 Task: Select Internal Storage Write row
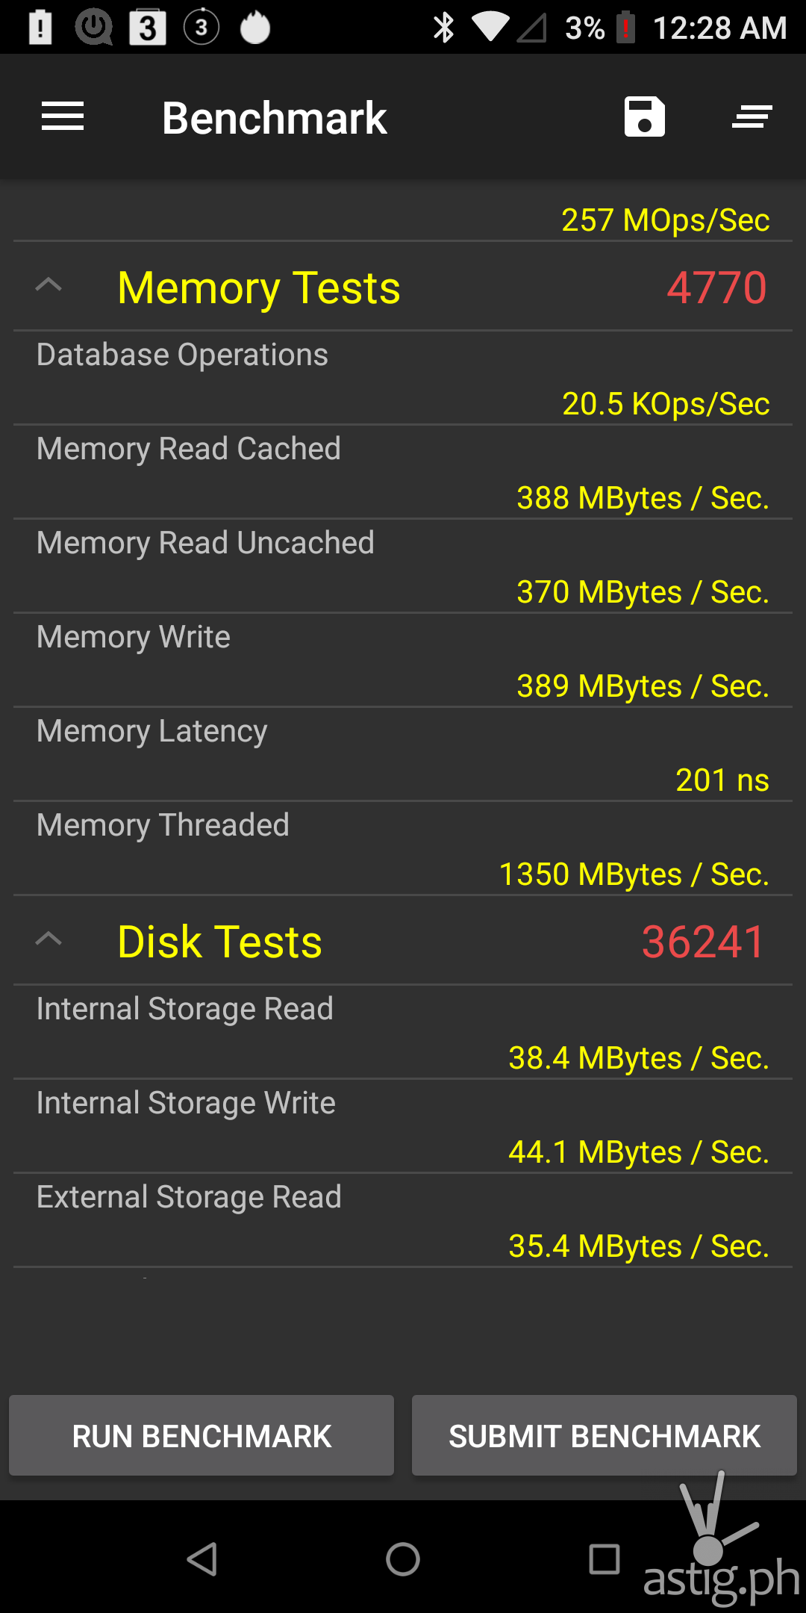tap(403, 1127)
